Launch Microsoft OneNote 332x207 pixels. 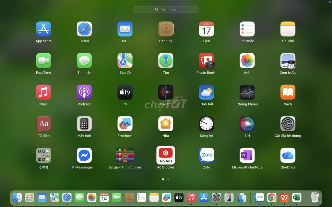(247, 155)
